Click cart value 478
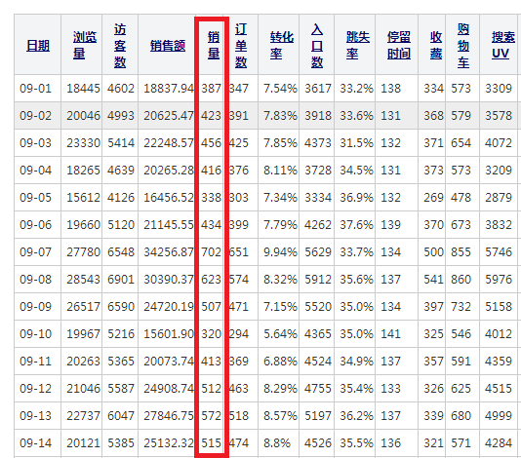 point(461,198)
